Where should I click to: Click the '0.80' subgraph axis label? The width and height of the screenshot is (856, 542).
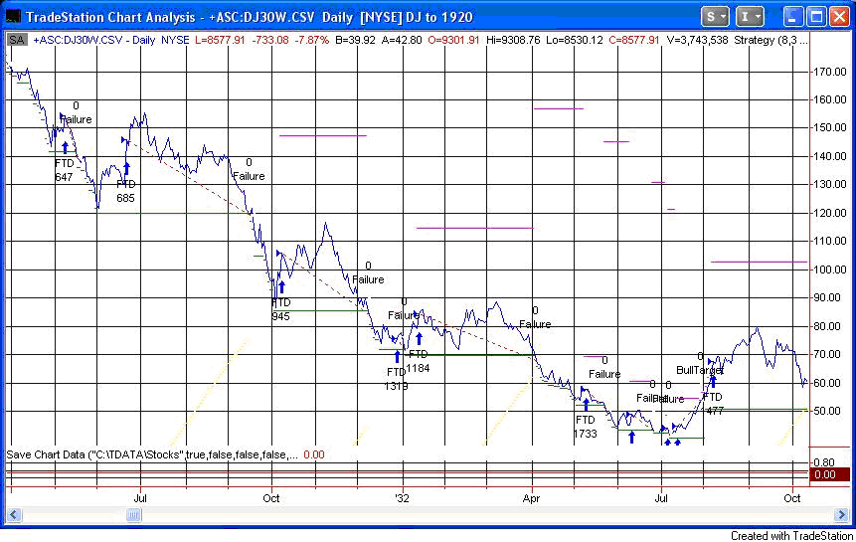click(824, 462)
